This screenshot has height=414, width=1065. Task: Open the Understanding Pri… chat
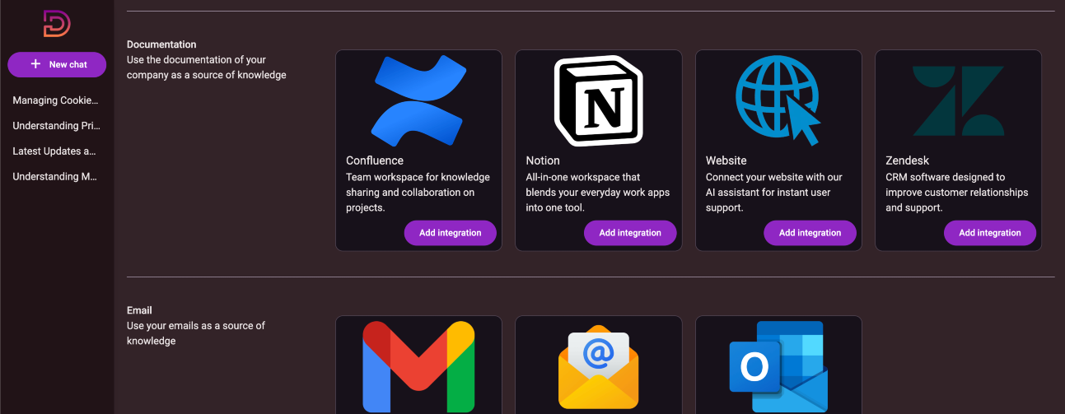click(56, 126)
